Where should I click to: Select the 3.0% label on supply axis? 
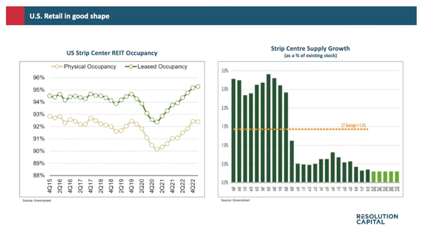click(x=225, y=71)
